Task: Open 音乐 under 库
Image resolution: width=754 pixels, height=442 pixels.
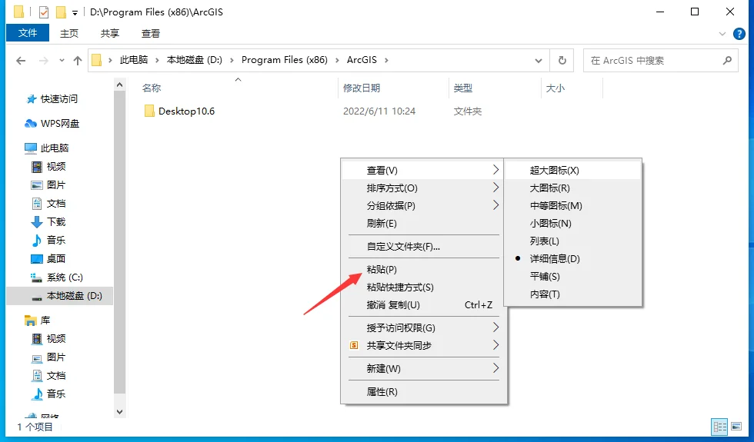Action: [x=48, y=394]
